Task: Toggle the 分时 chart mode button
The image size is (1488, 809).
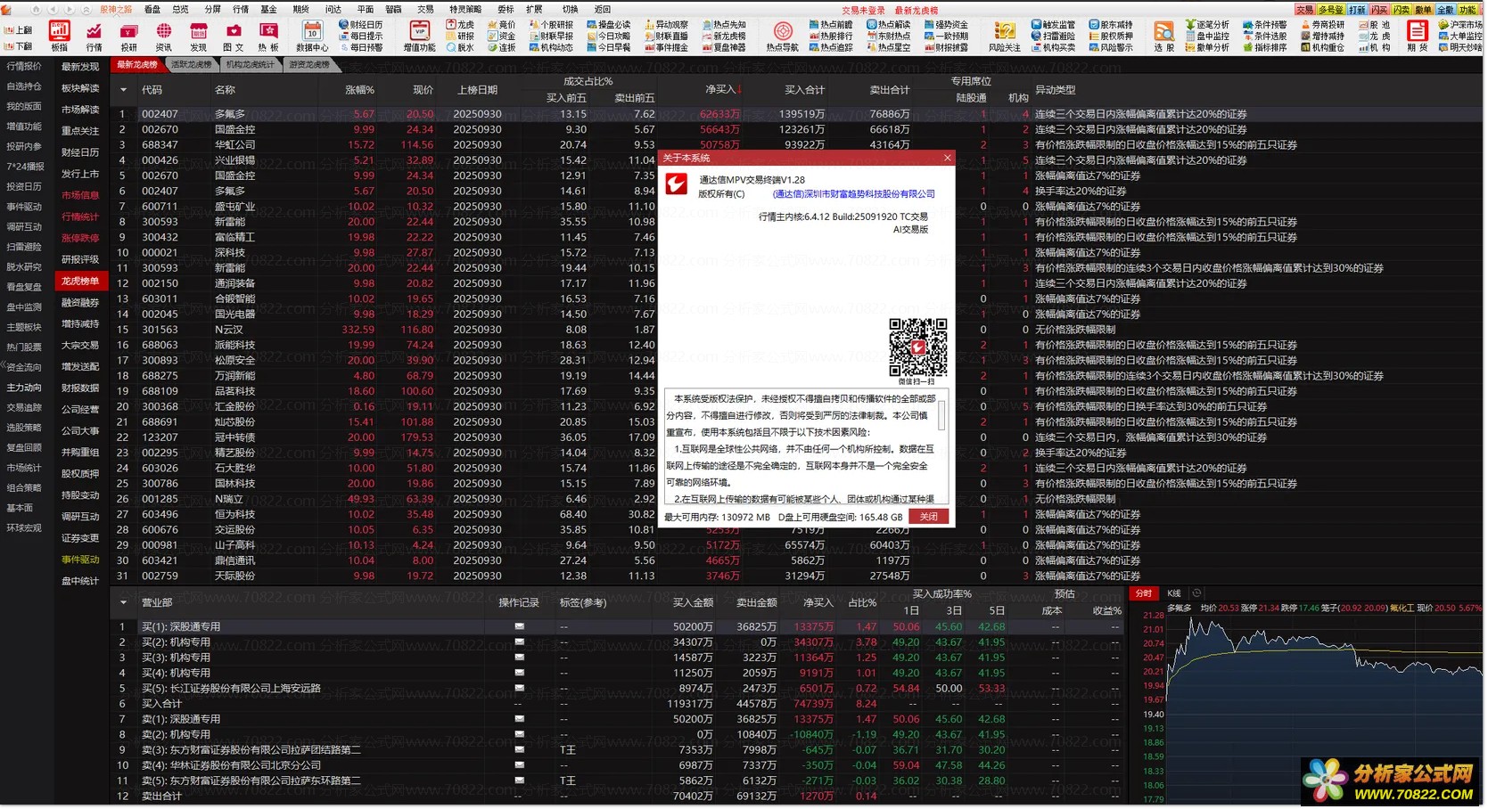Action: pos(1143,593)
